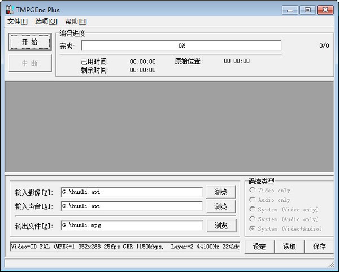Click the 已用时间 elapsed time value

point(143,62)
